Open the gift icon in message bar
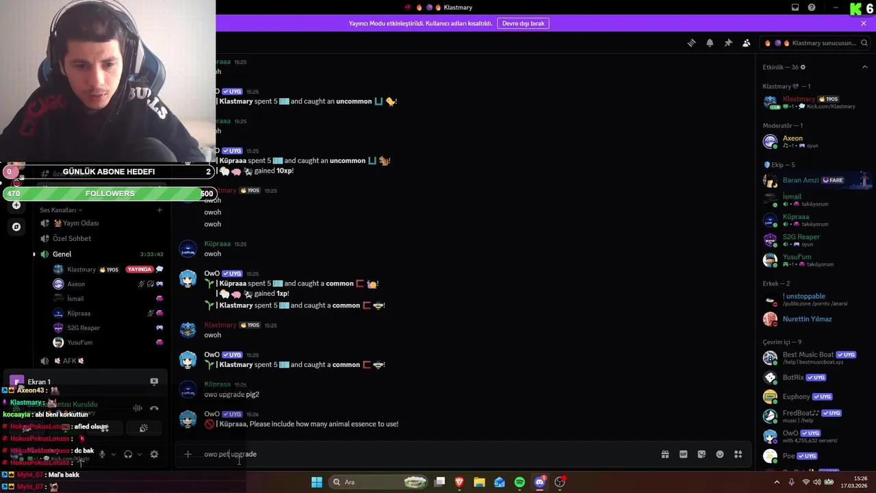The image size is (876, 493). pos(665,454)
